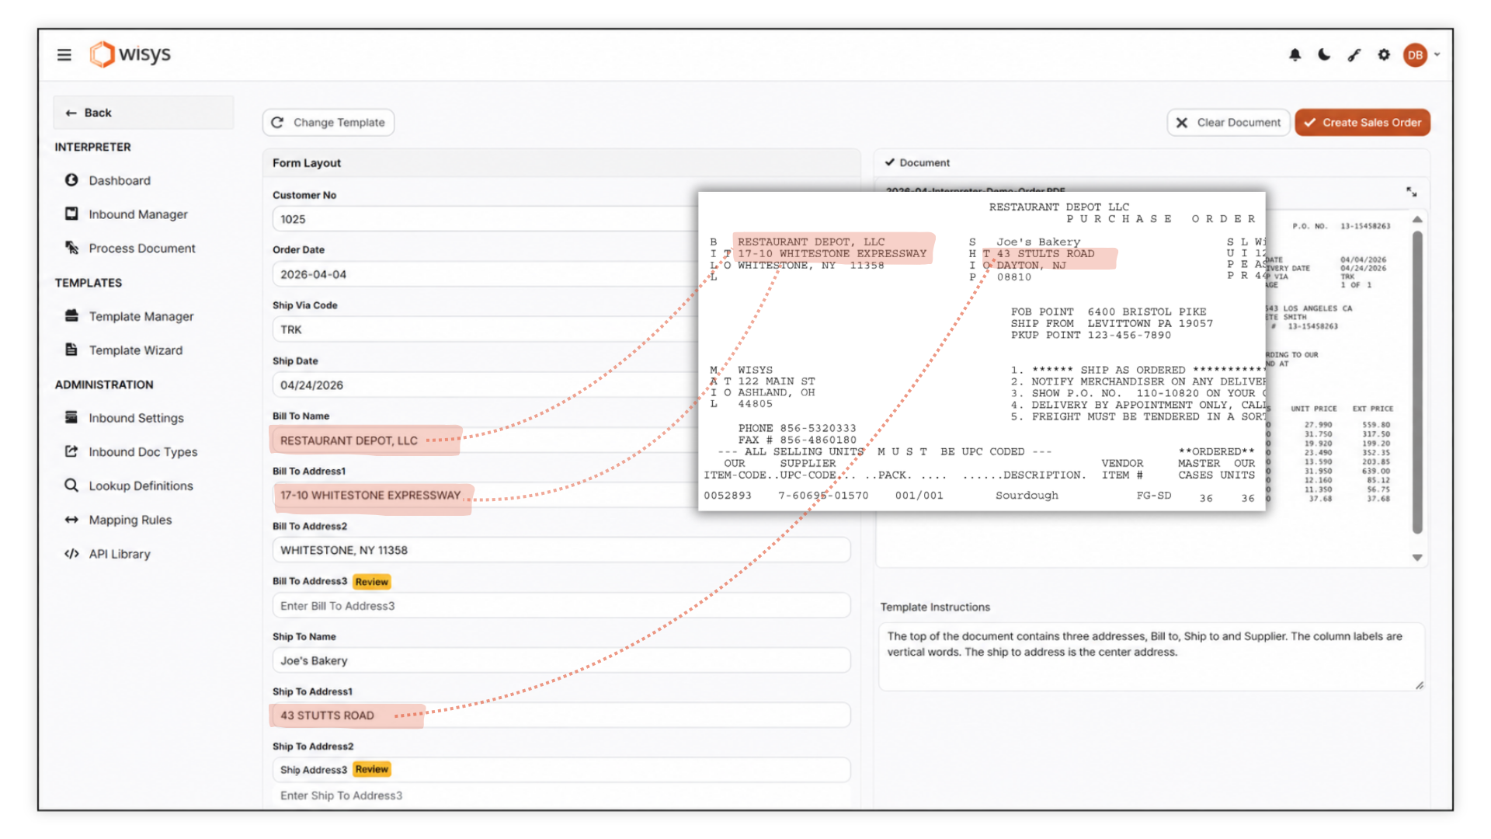Open Template Manager in the sidebar
The width and height of the screenshot is (1491, 839).
tap(141, 316)
